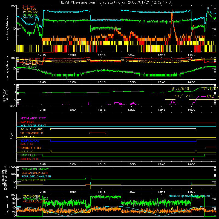Click the SAA_FLAG label
The height and width of the screenshot is (219, 219).
(x=27, y=144)
